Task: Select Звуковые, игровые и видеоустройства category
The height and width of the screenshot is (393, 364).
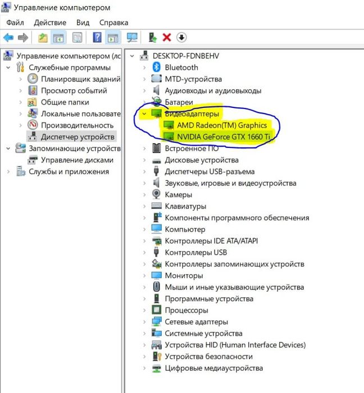Action: pos(230,183)
